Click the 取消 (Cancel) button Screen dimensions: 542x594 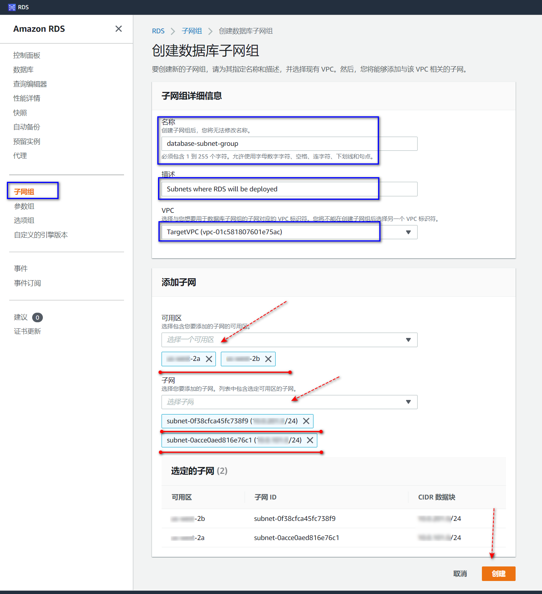[460, 574]
